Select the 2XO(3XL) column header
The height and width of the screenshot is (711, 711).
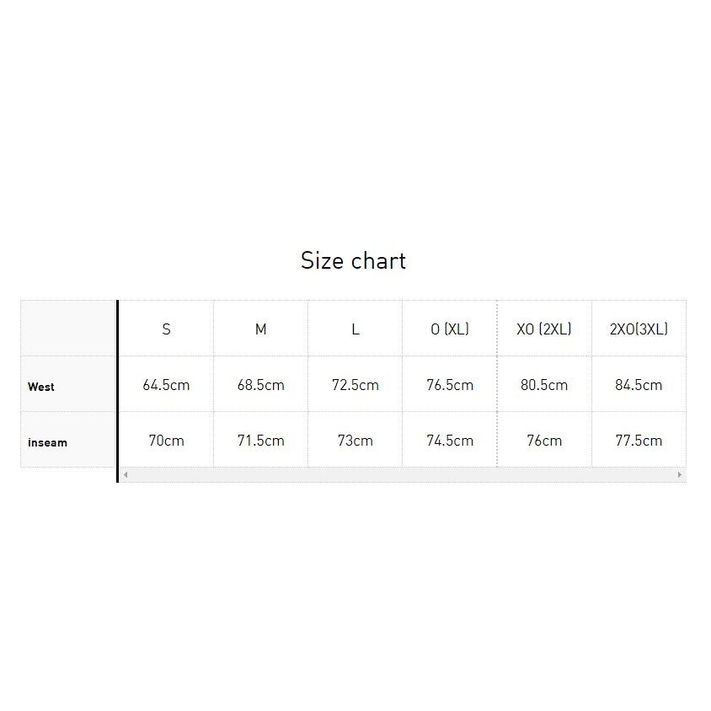tap(639, 329)
